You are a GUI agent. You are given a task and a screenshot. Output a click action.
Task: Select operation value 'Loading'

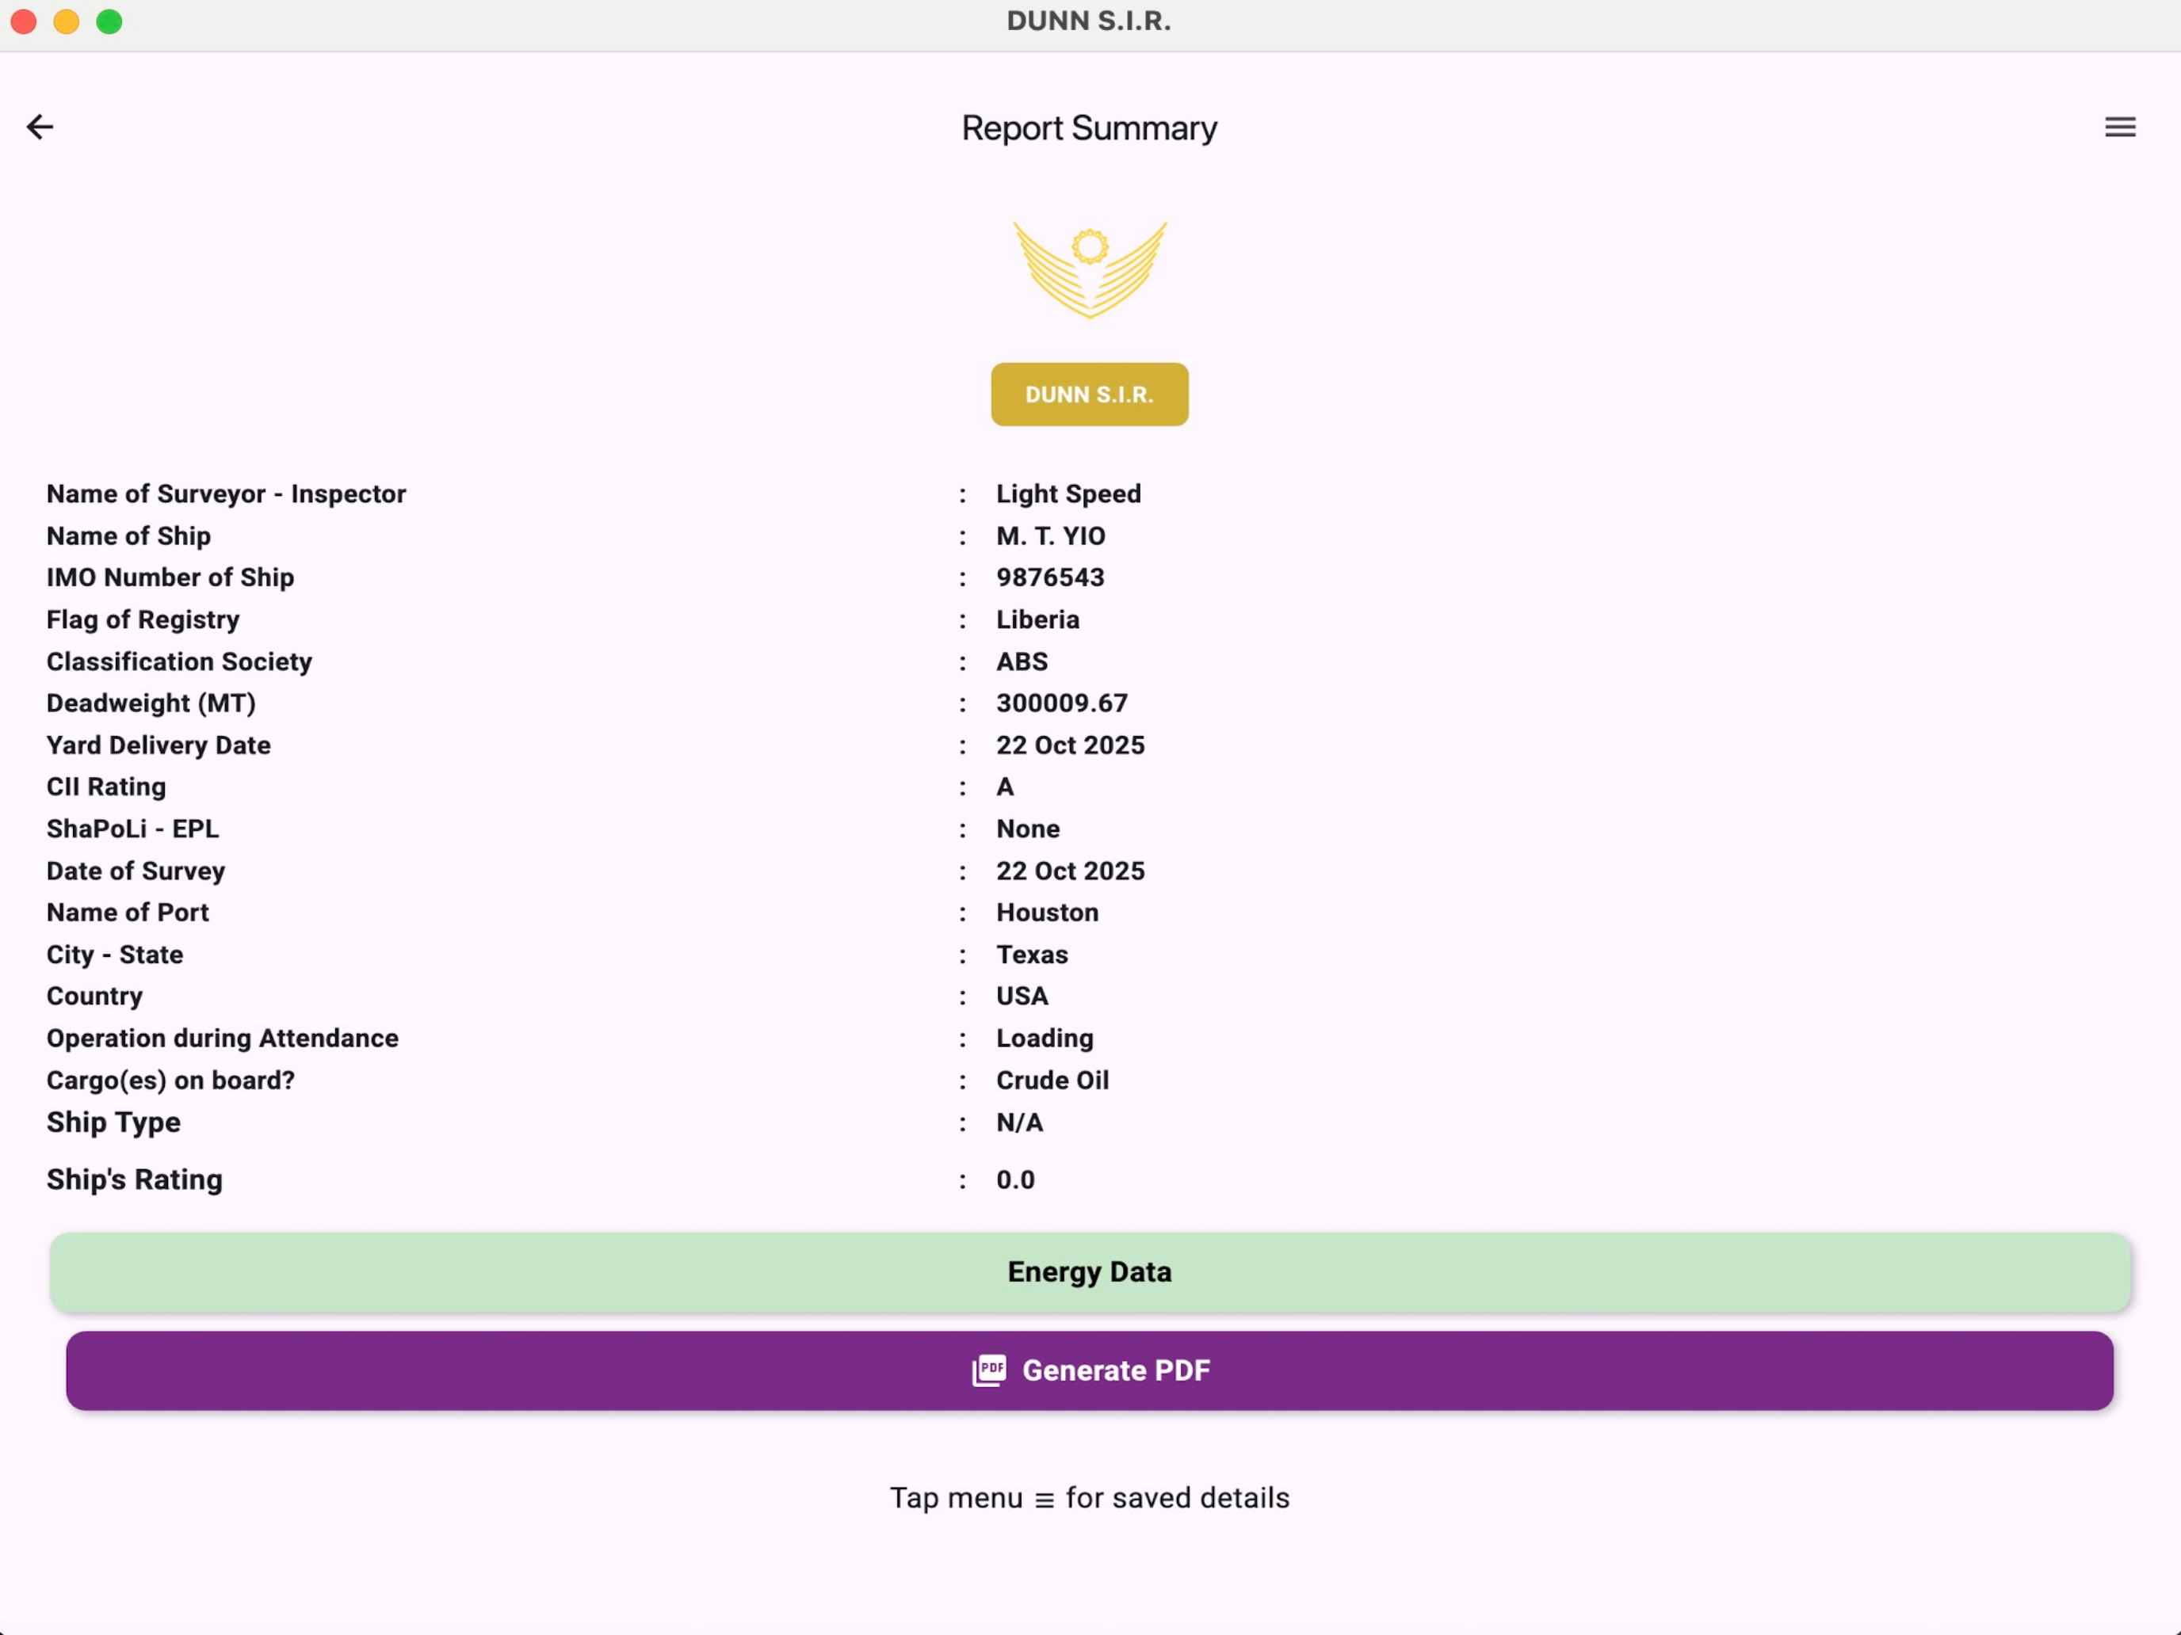coord(1045,1039)
